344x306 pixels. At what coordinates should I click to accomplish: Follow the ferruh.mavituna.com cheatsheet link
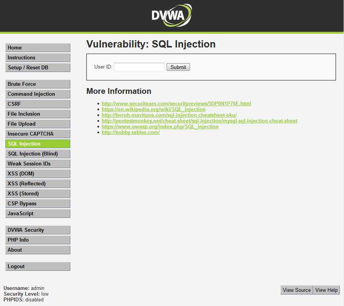click(x=169, y=115)
